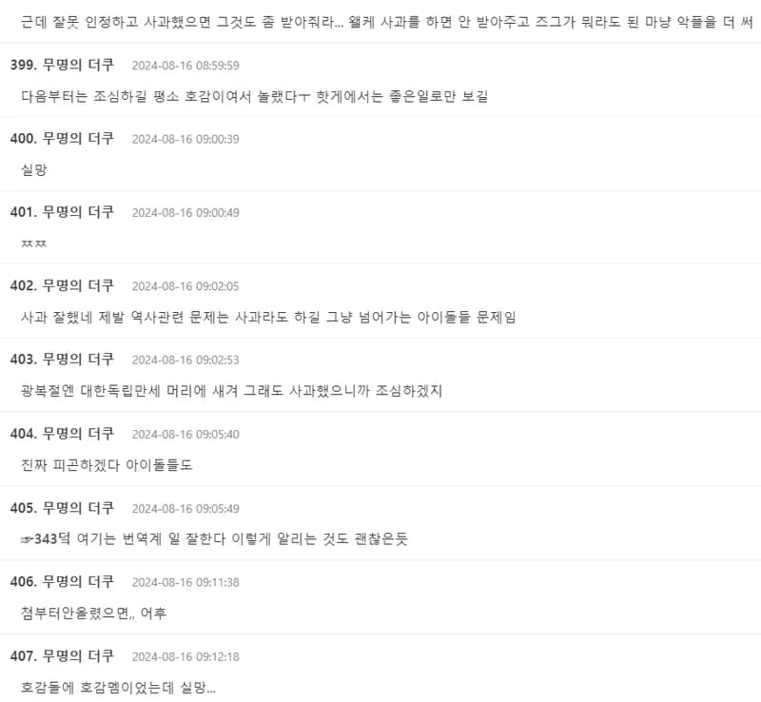Select the timestamp 2024-08-16 09:02:53
761x702 pixels.
(x=185, y=361)
